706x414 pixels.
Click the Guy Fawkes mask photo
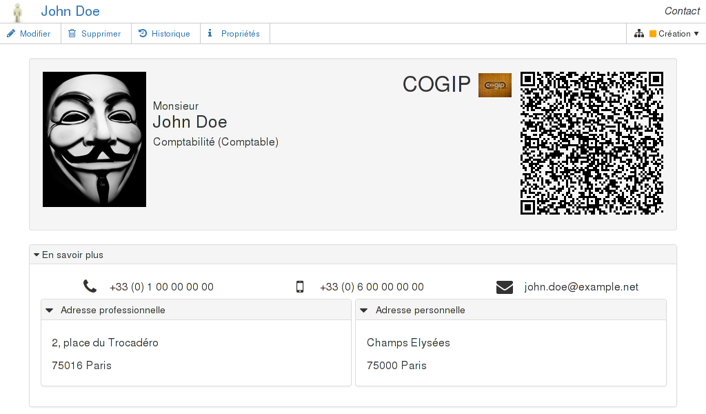pos(94,139)
